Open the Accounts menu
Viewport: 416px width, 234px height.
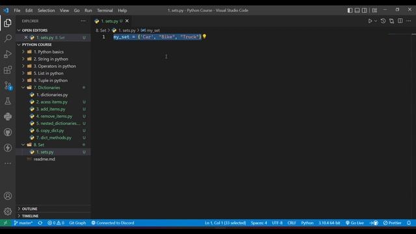(x=8, y=196)
